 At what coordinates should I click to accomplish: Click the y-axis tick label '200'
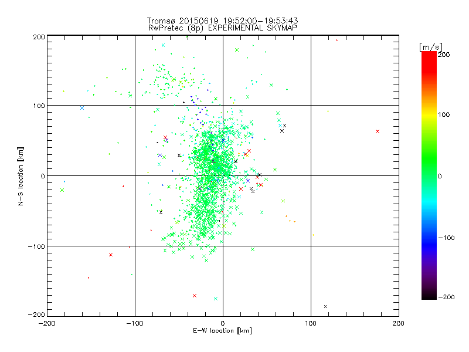(x=39, y=37)
